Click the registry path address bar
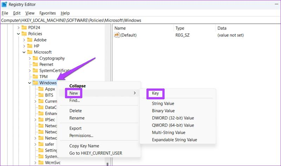 tap(140, 20)
